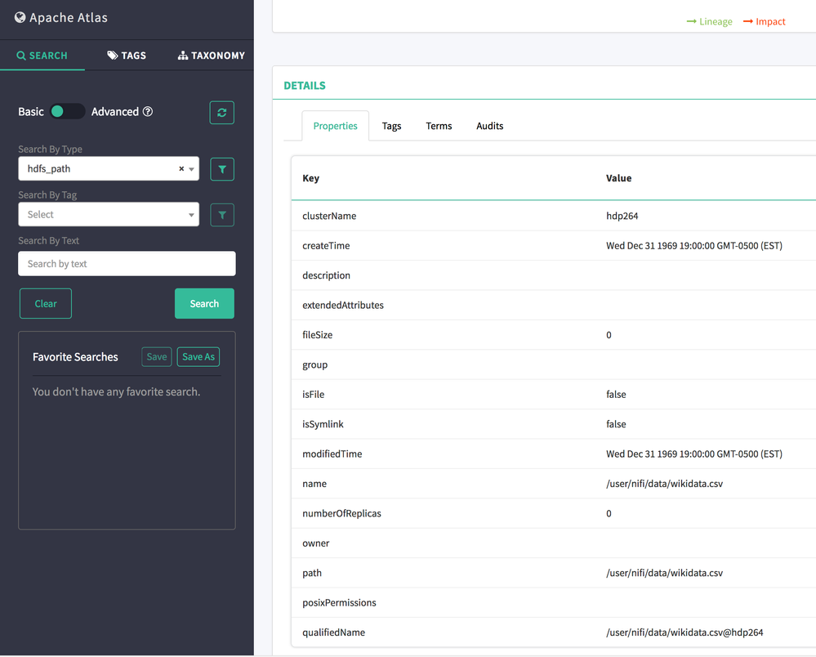The width and height of the screenshot is (816, 657).
Task: Click the Apache Atlas globe logo
Action: click(20, 18)
